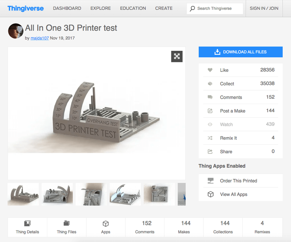Image resolution: width=291 pixels, height=242 pixels.
Task: Click the Share arrow icon
Action: (x=210, y=152)
